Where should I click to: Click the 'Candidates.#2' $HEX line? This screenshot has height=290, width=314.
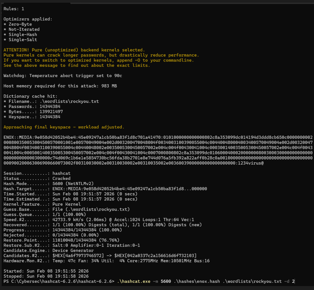[100, 256]
